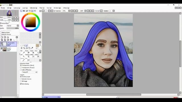182x102 pixels.
Task: Open the File menu
Action: (x=3, y=8)
